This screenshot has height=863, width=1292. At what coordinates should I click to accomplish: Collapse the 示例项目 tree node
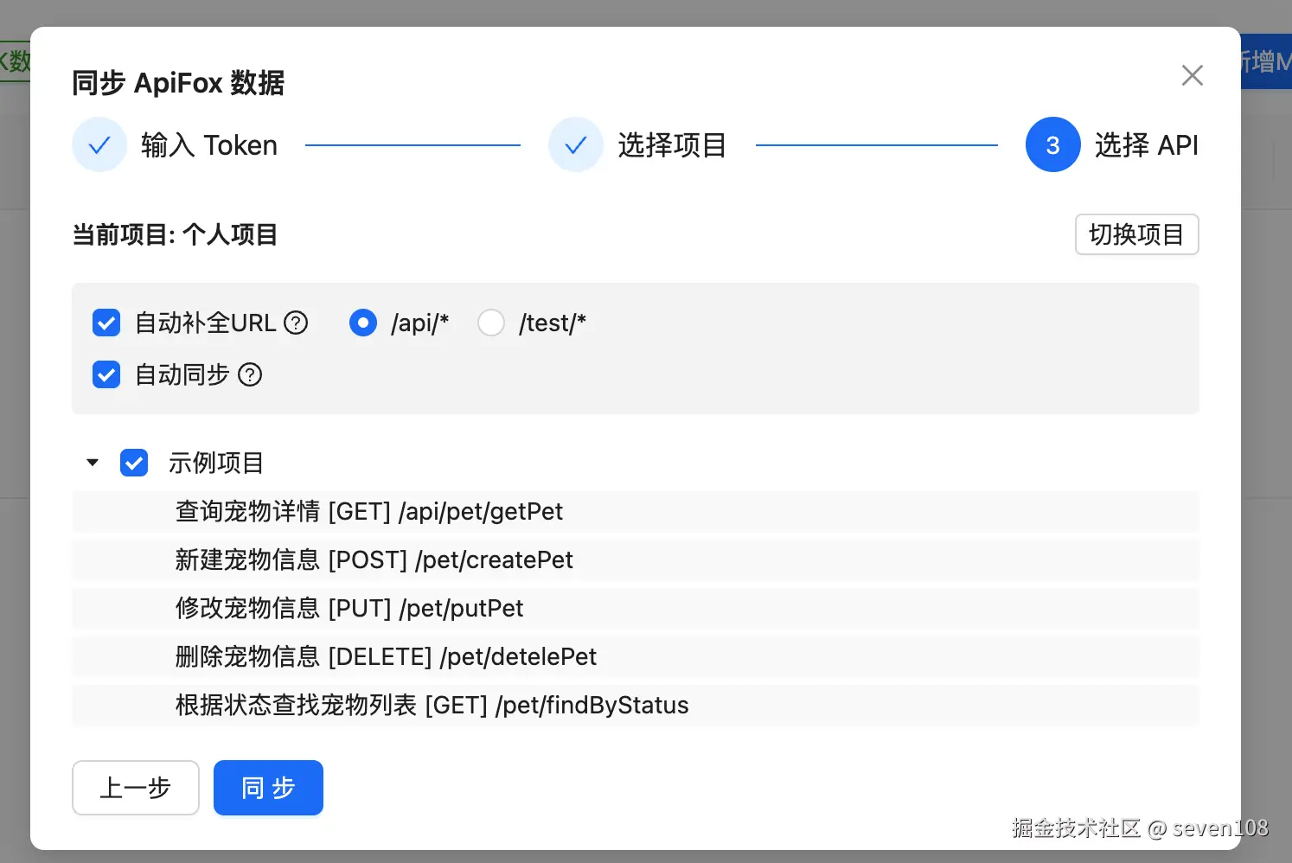tap(93, 463)
